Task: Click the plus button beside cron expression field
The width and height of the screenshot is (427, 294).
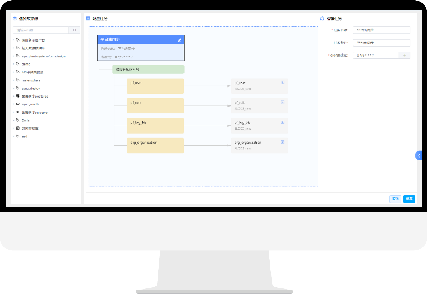Action: [404, 55]
